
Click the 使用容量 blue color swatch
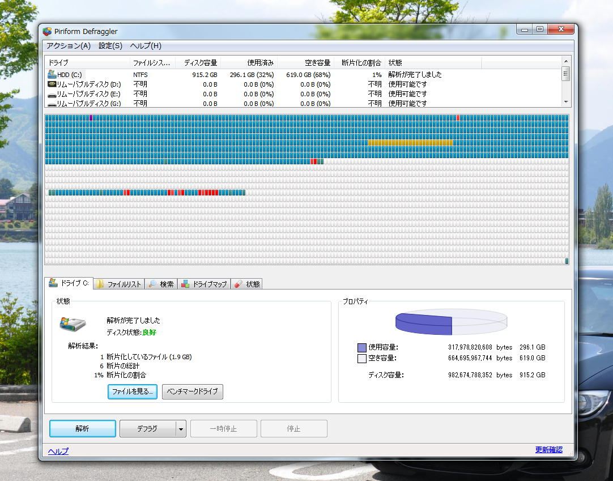[x=361, y=347]
